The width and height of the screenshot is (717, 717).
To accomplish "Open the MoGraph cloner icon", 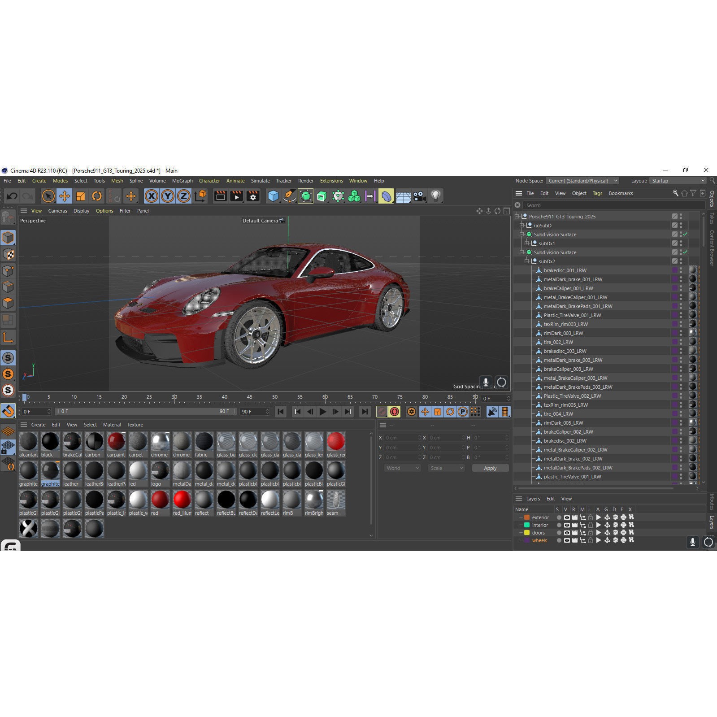I will tap(354, 196).
